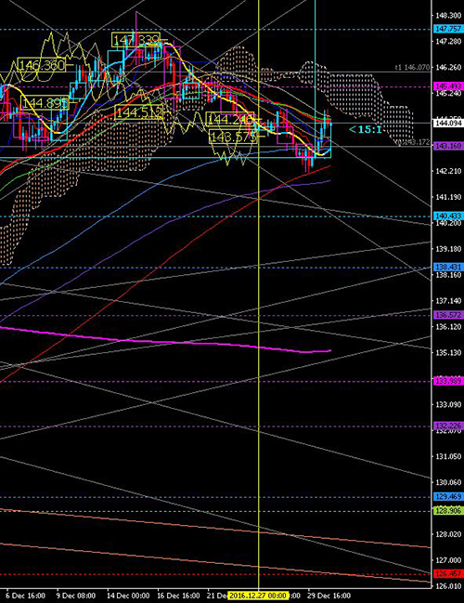Screen dimensions: 464x603
Task: Select the magenta 133.989 price tag
Action: pyautogui.click(x=448, y=381)
